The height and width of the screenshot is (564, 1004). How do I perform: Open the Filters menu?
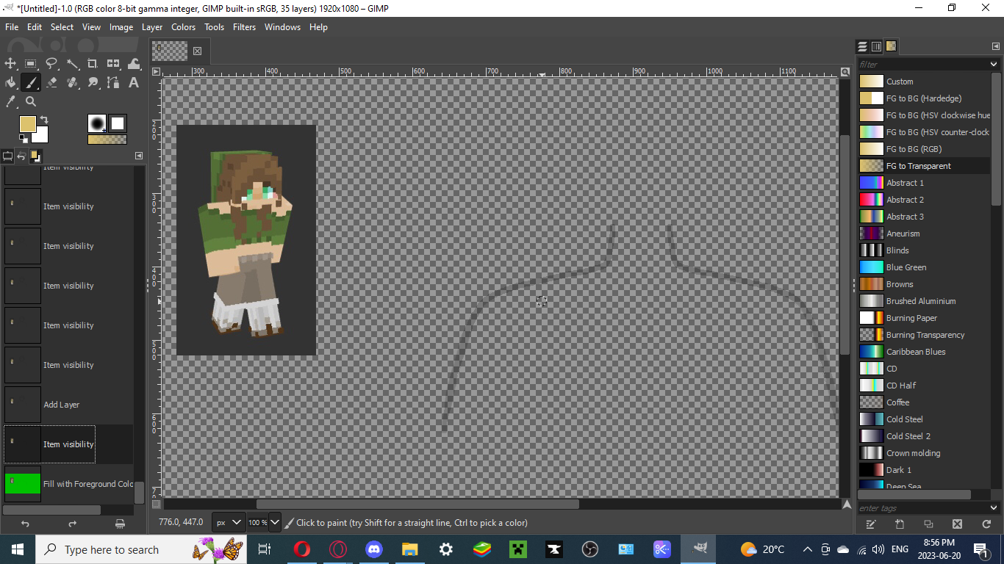(x=244, y=27)
